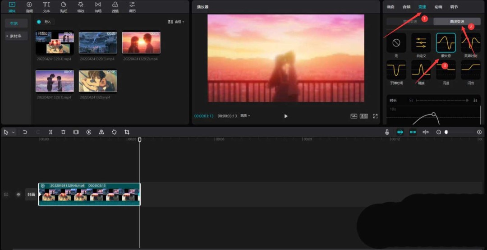Image resolution: width=487 pixels, height=250 pixels.
Task: Click the 封面 cover button
Action: pos(31,194)
